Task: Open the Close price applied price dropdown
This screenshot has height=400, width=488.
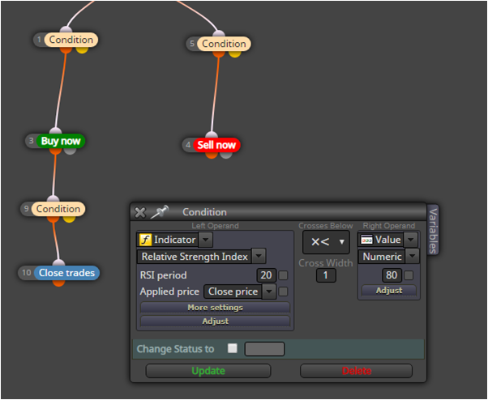Action: coord(269,291)
